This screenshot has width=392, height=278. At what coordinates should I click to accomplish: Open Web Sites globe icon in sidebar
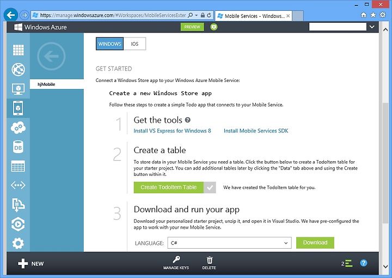click(x=19, y=69)
